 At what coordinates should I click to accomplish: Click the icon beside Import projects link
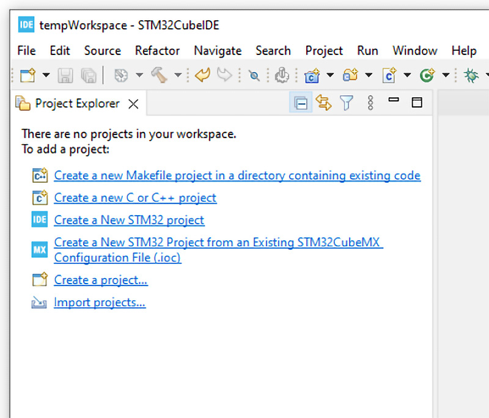click(x=39, y=302)
